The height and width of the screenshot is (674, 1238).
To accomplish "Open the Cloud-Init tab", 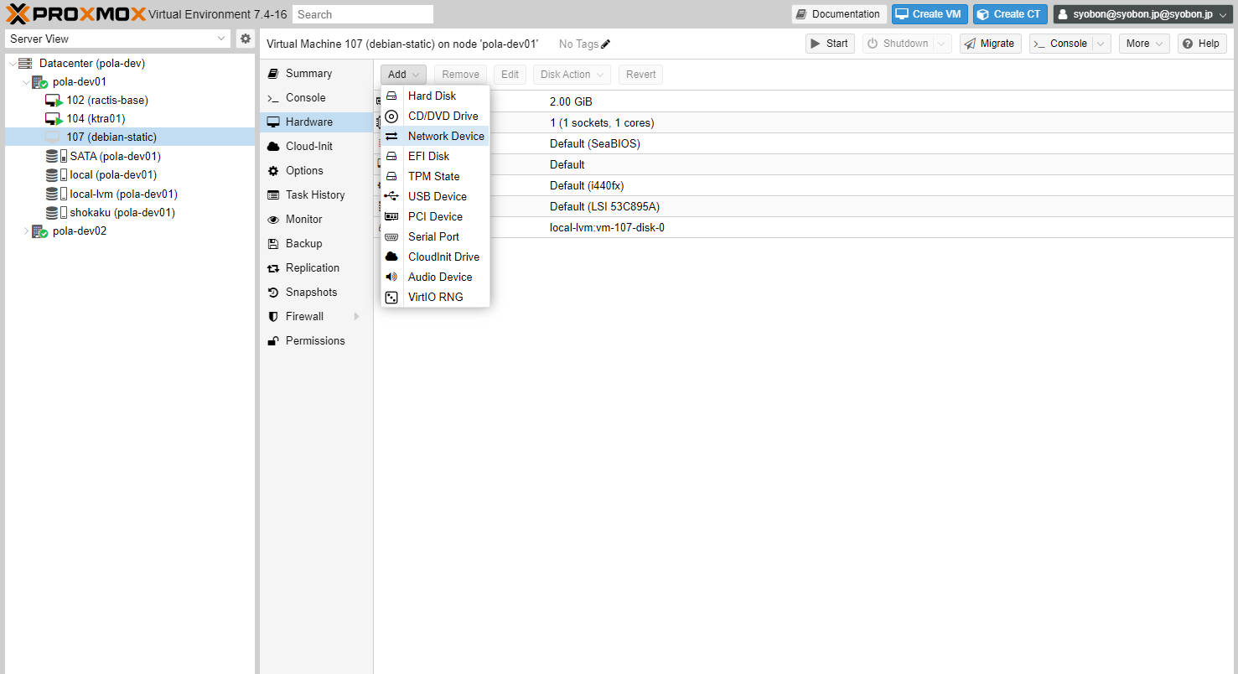I will coord(308,146).
